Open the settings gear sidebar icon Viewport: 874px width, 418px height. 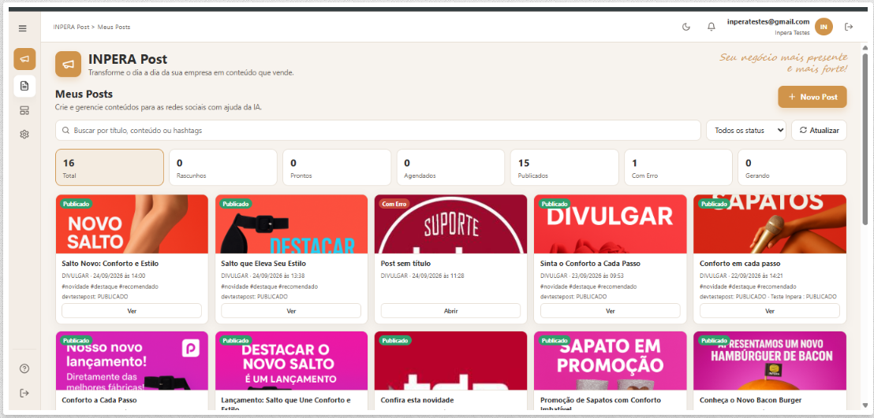point(24,134)
